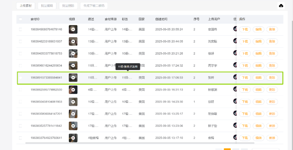Select the checkbox for the 14:23:30 row
Screen dimensions: 293x150
tap(21, 101)
